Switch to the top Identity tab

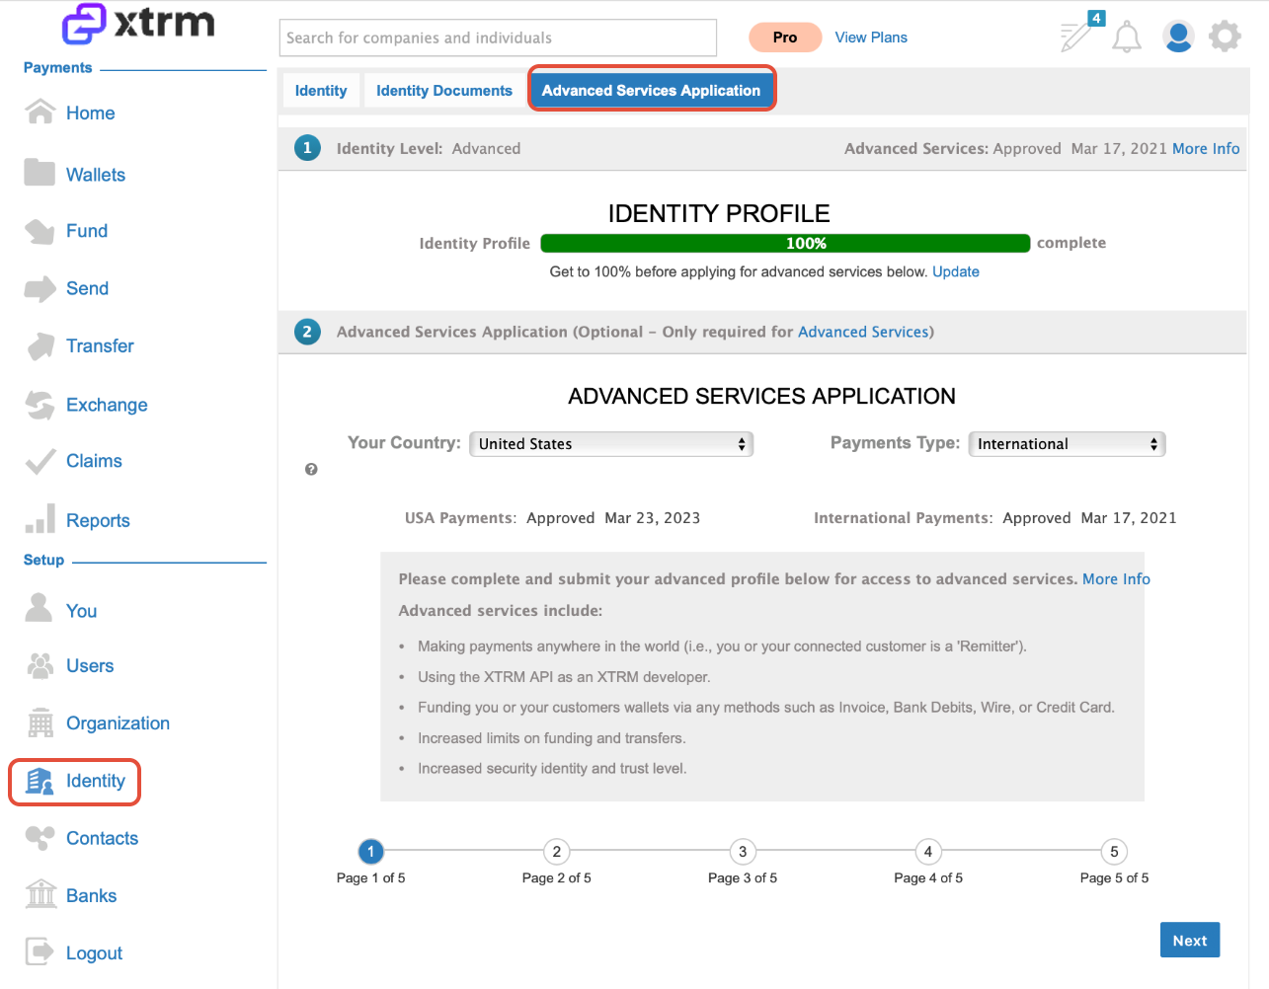tap(321, 91)
